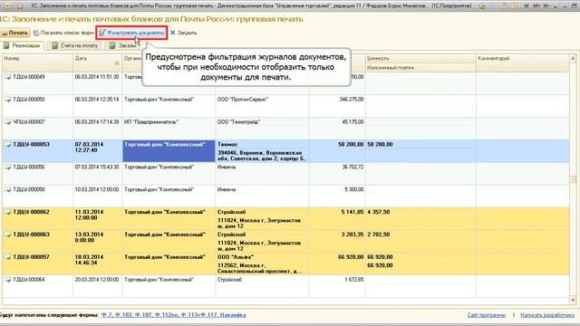580x326 pixels.
Task: Click the green icon on Заказы tab
Action: (x=112, y=46)
